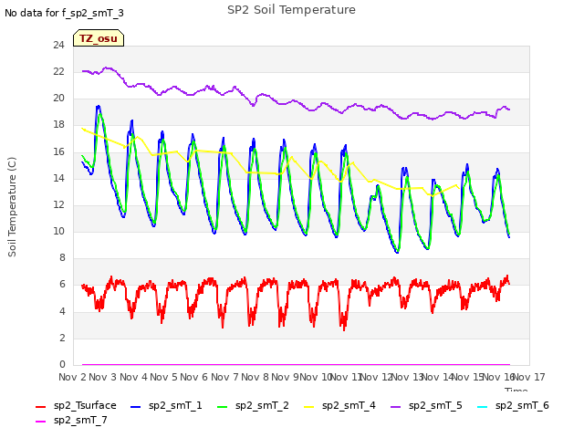Screen dimensions: 584x438
Task: Click the Time x-axis title
Action: pos(516,390)
